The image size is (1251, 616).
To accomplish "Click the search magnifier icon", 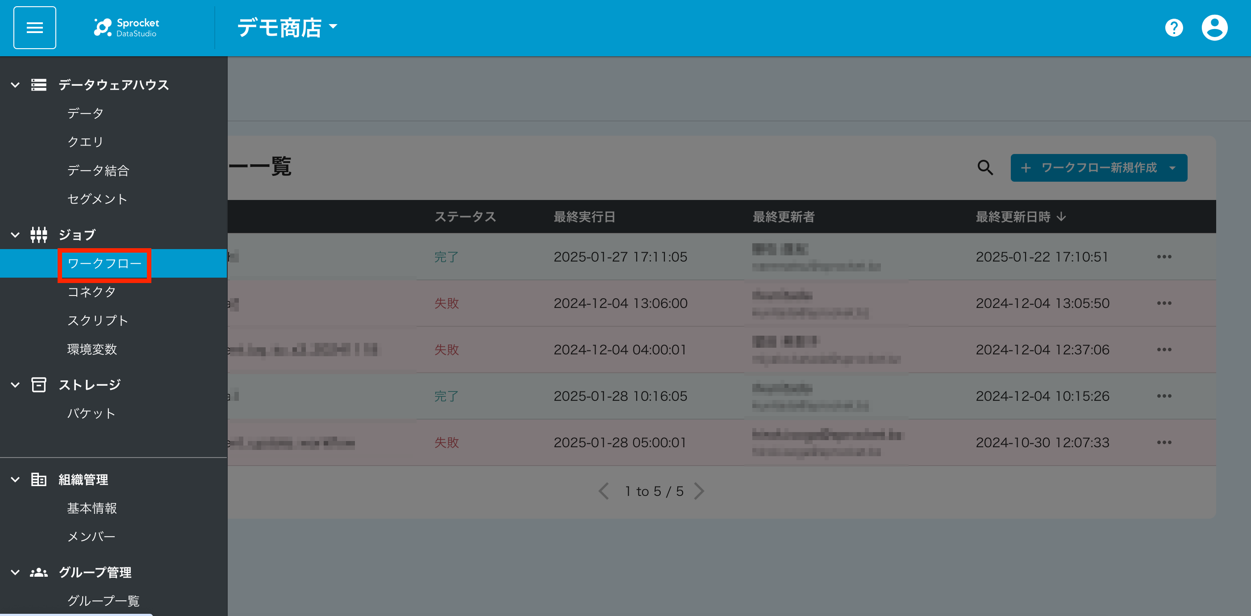I will click(985, 167).
